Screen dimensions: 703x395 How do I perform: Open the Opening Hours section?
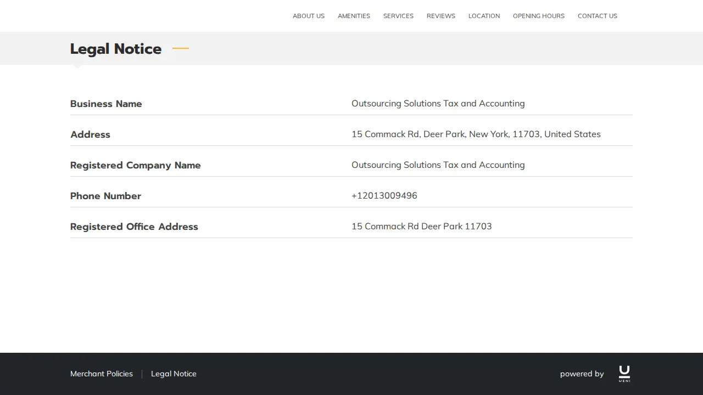click(539, 16)
